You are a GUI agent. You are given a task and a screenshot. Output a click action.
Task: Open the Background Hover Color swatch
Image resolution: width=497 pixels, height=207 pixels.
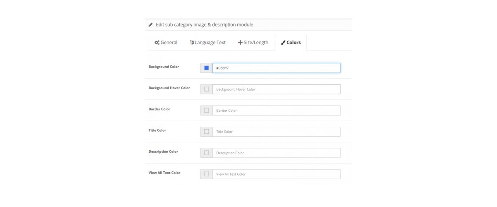point(206,89)
